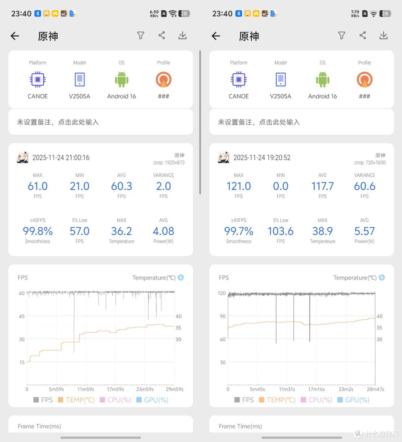This screenshot has height=442, width=402.
Task: Tap download icon on left screen
Action: pos(182,36)
